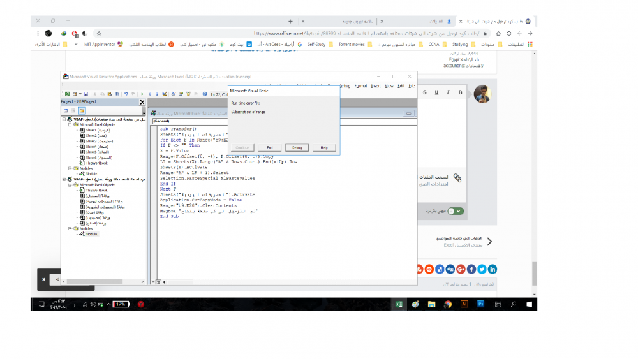Viewport: 638px width, 359px height.
Task: Select Module1 under the second project
Action: coord(89,234)
